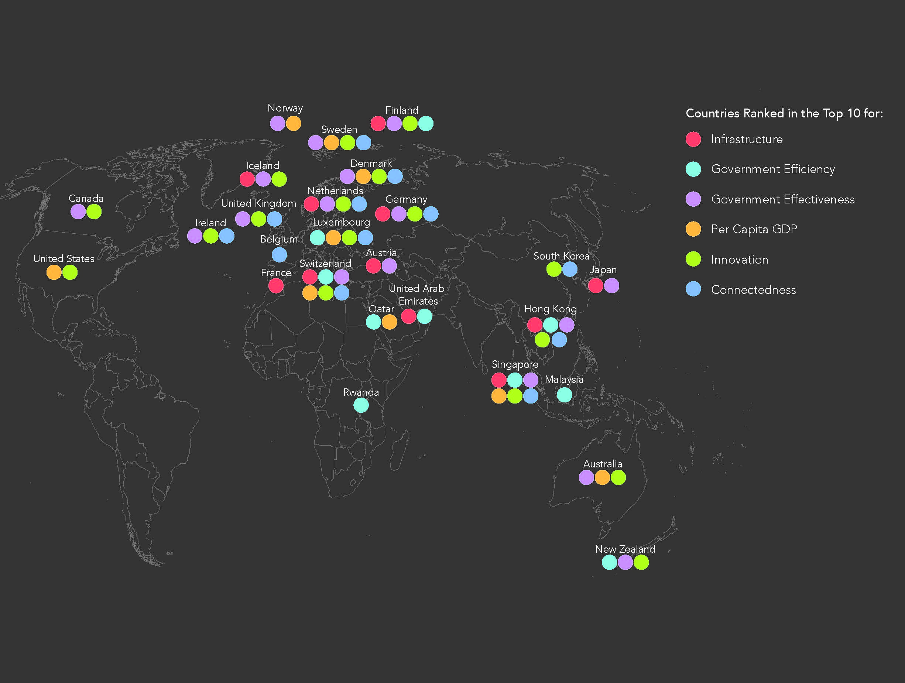Click New Zealand's cyan Government Efficiency dot
The image size is (905, 683).
610,562
